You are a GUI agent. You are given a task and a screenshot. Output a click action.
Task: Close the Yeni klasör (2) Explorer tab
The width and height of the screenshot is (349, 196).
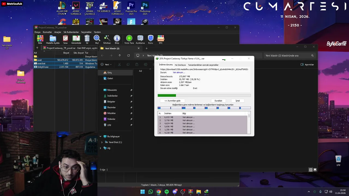[x=139, y=48]
